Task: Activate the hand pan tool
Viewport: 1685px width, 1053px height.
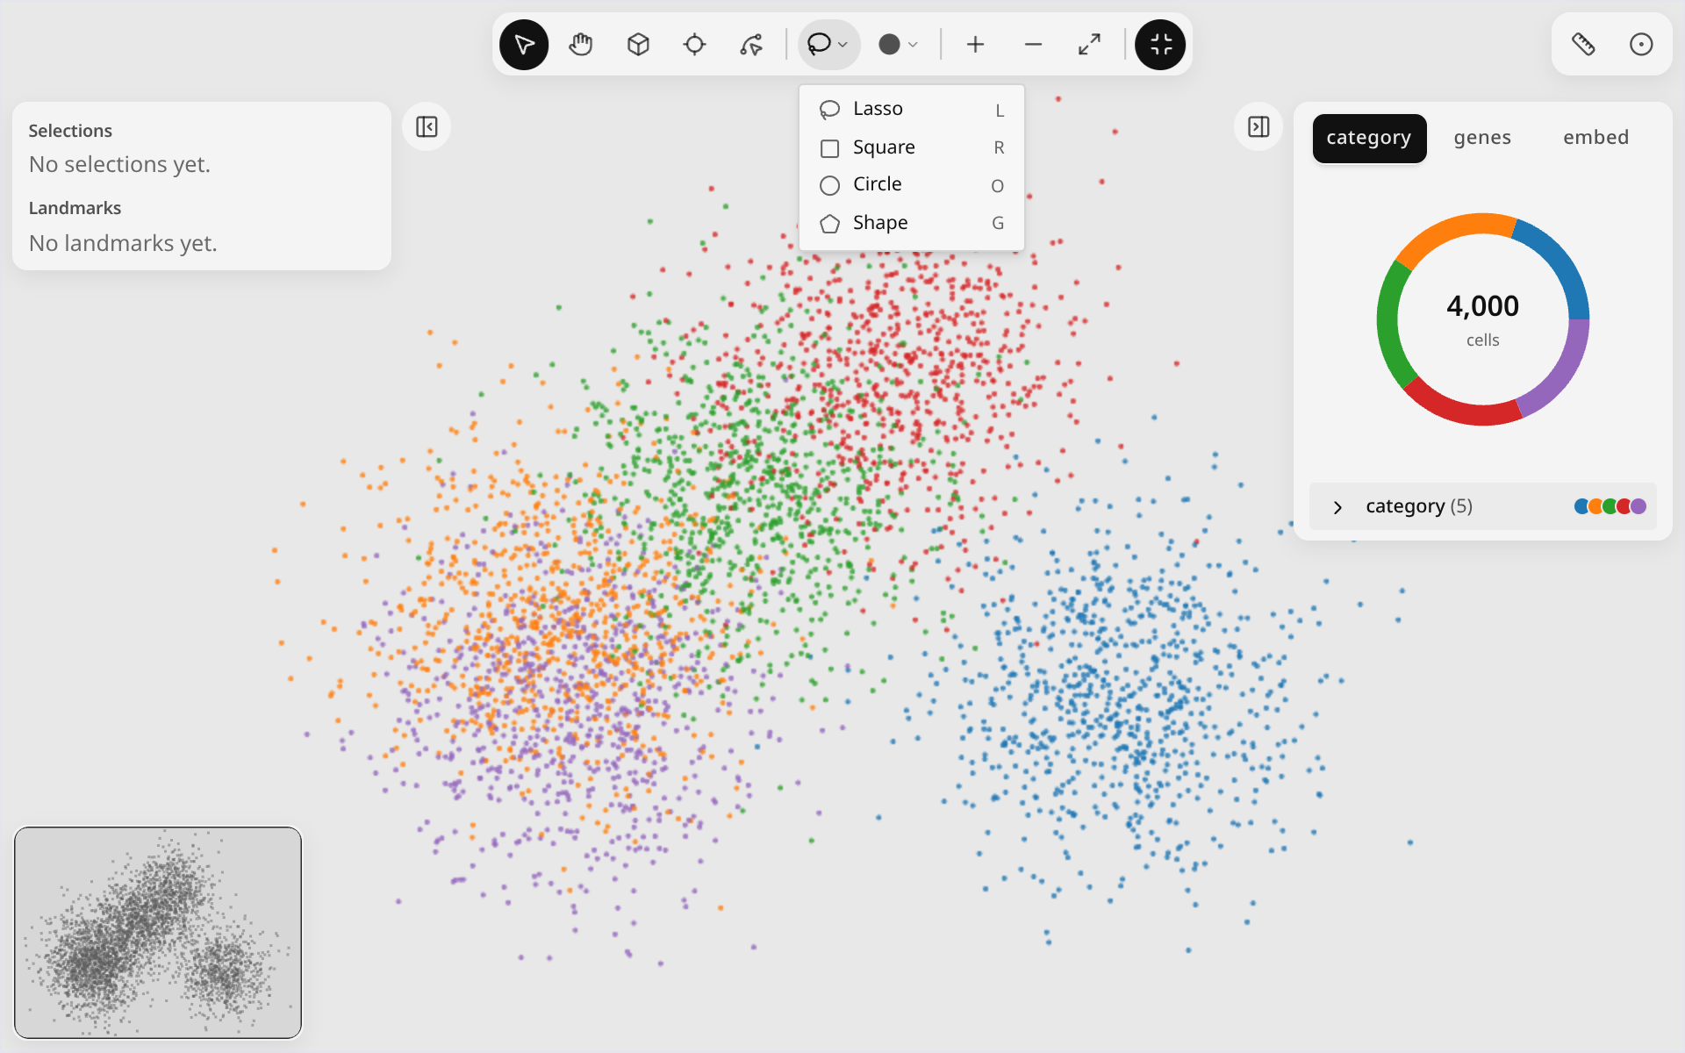Action: click(581, 45)
